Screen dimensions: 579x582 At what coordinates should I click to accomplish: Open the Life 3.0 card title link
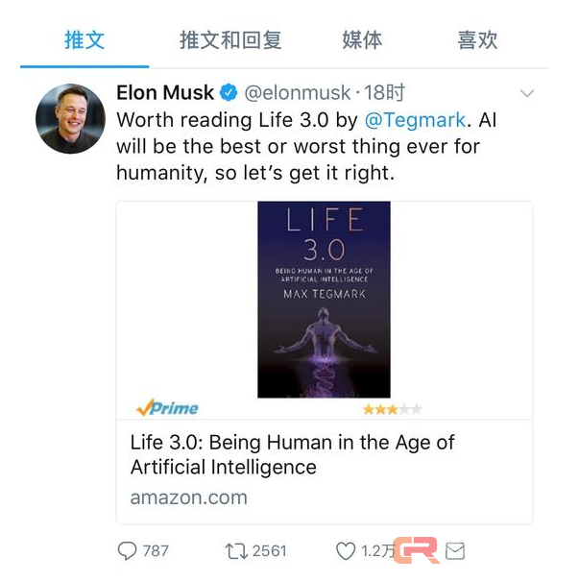click(292, 454)
